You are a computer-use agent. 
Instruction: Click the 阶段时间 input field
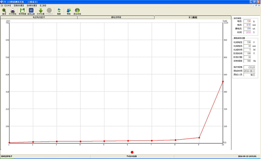[x=247, y=53]
